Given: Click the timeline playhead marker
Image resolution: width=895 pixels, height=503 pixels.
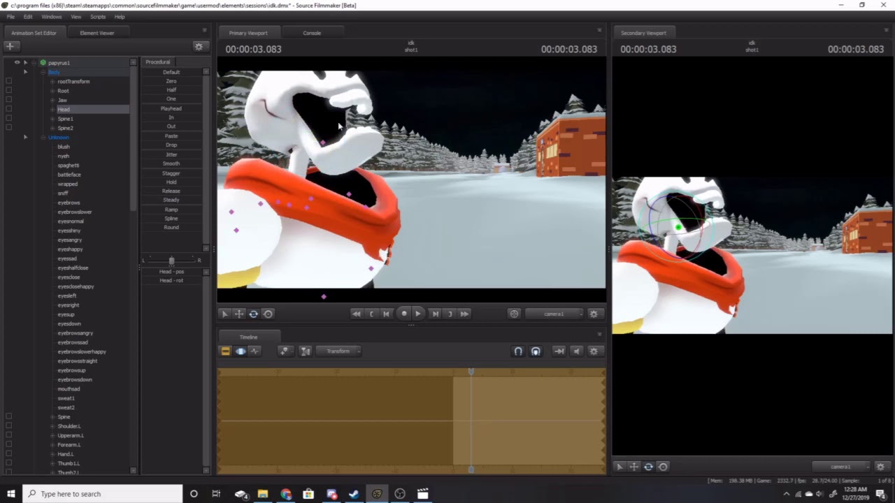Looking at the screenshot, I should tap(471, 372).
